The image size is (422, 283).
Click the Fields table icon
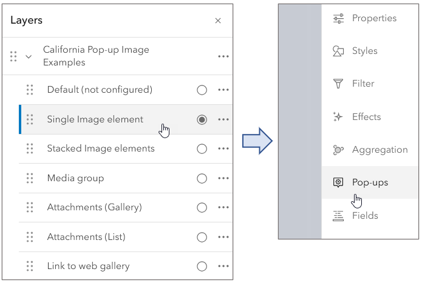pyautogui.click(x=338, y=216)
